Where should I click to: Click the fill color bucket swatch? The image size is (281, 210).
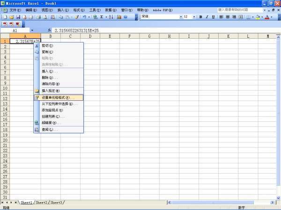pos(257,17)
